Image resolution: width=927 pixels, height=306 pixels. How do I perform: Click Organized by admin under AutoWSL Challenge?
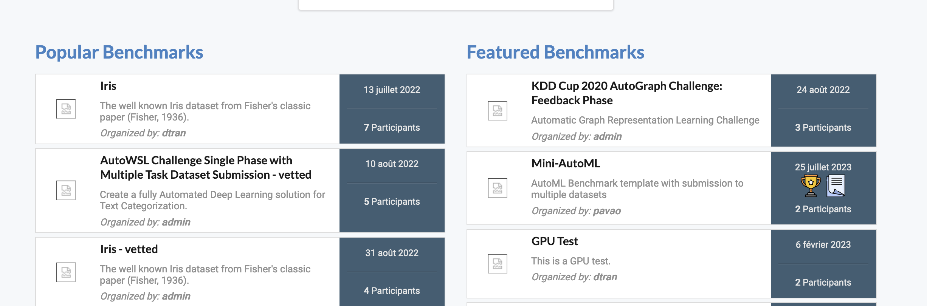coord(145,223)
